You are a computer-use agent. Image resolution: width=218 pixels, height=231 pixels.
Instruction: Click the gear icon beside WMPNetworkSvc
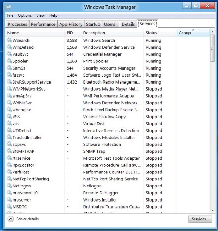(9, 88)
